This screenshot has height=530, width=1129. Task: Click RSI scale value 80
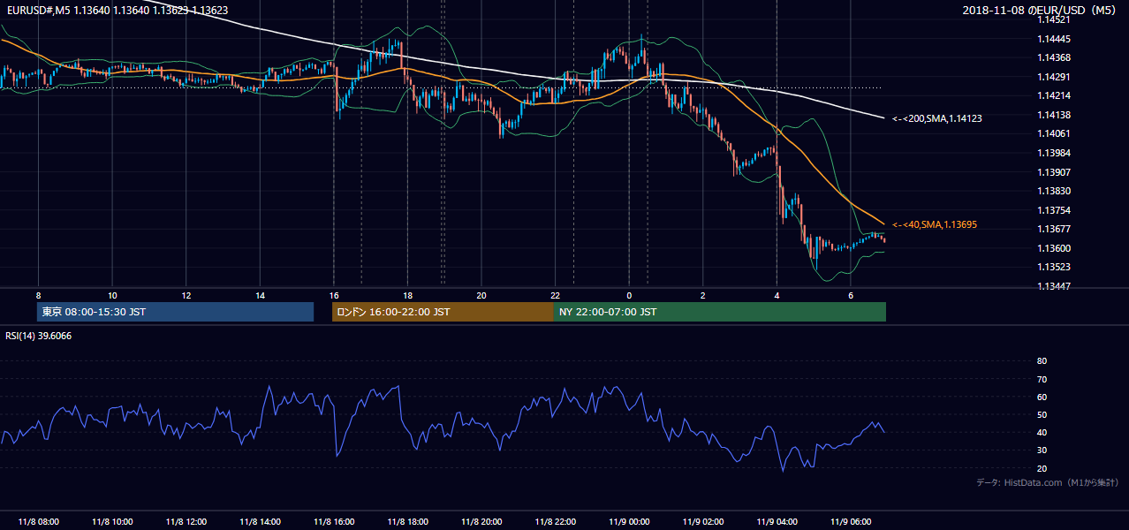(1042, 361)
